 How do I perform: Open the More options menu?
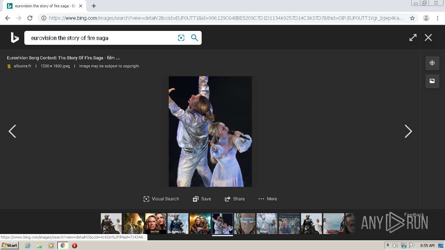coord(268,199)
